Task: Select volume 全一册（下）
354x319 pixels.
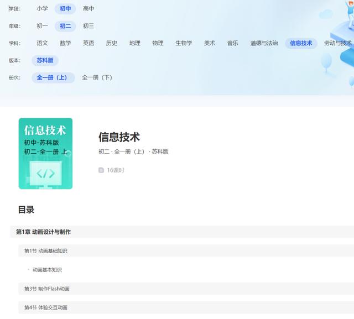Action: 97,77
